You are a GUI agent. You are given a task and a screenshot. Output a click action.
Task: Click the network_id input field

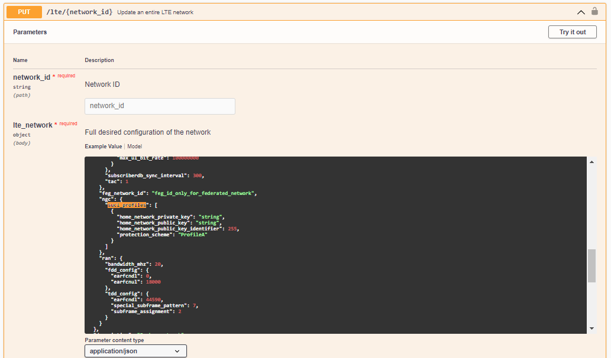tap(160, 106)
